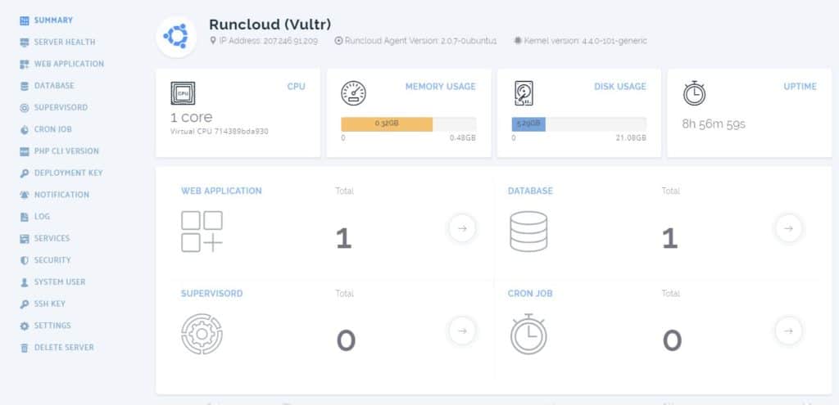The height and width of the screenshot is (405, 839).
Task: Click the Cron Job sidebar icon
Action: point(24,130)
